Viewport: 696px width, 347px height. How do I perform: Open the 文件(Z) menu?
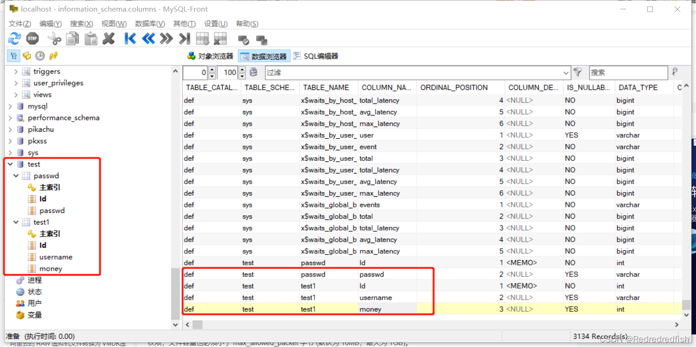click(x=19, y=24)
